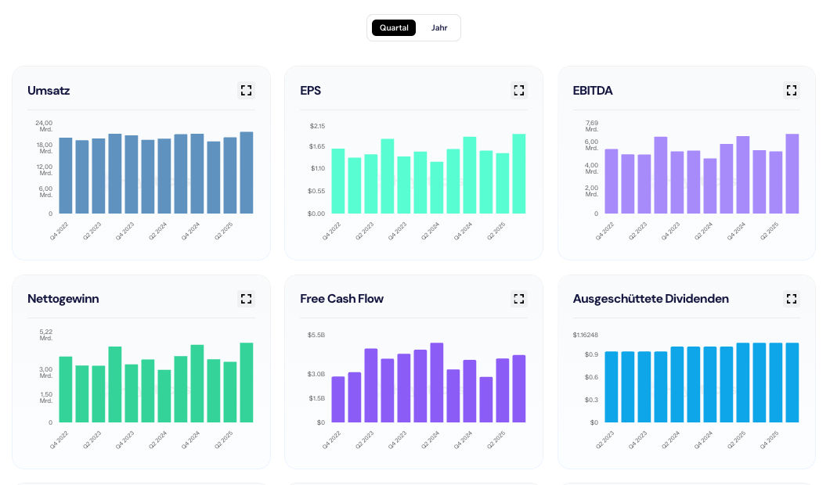Image resolution: width=830 pixels, height=485 pixels.
Task: Click the Umsatz chart title
Action: pyautogui.click(x=49, y=91)
